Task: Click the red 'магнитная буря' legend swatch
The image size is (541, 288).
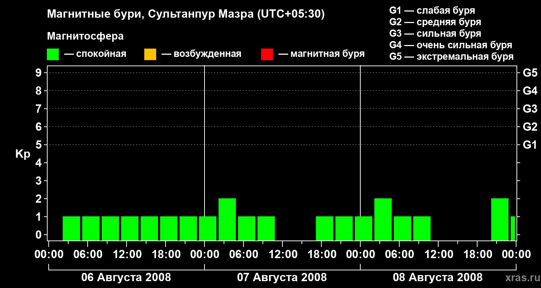Action: pos(267,54)
